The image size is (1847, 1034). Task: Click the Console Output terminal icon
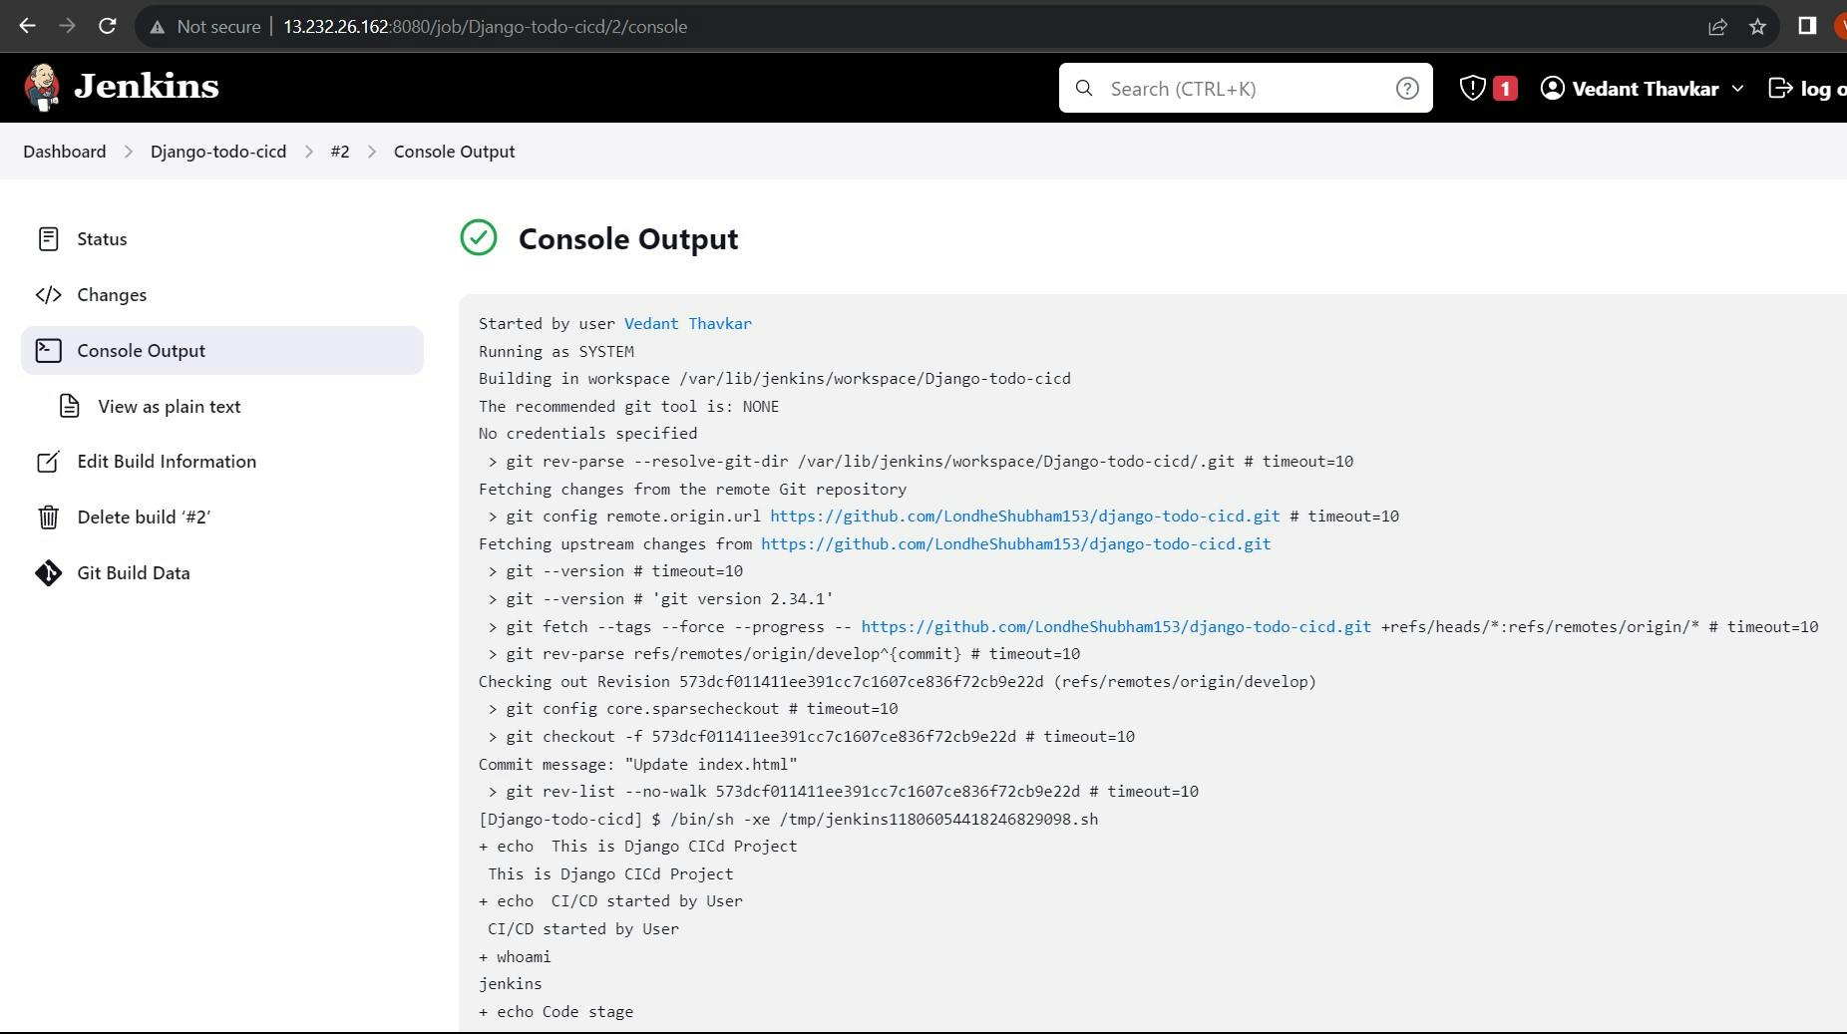point(48,351)
